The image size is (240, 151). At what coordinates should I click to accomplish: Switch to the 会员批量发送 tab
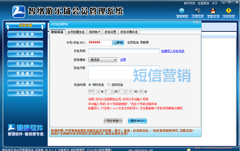coord(76,32)
